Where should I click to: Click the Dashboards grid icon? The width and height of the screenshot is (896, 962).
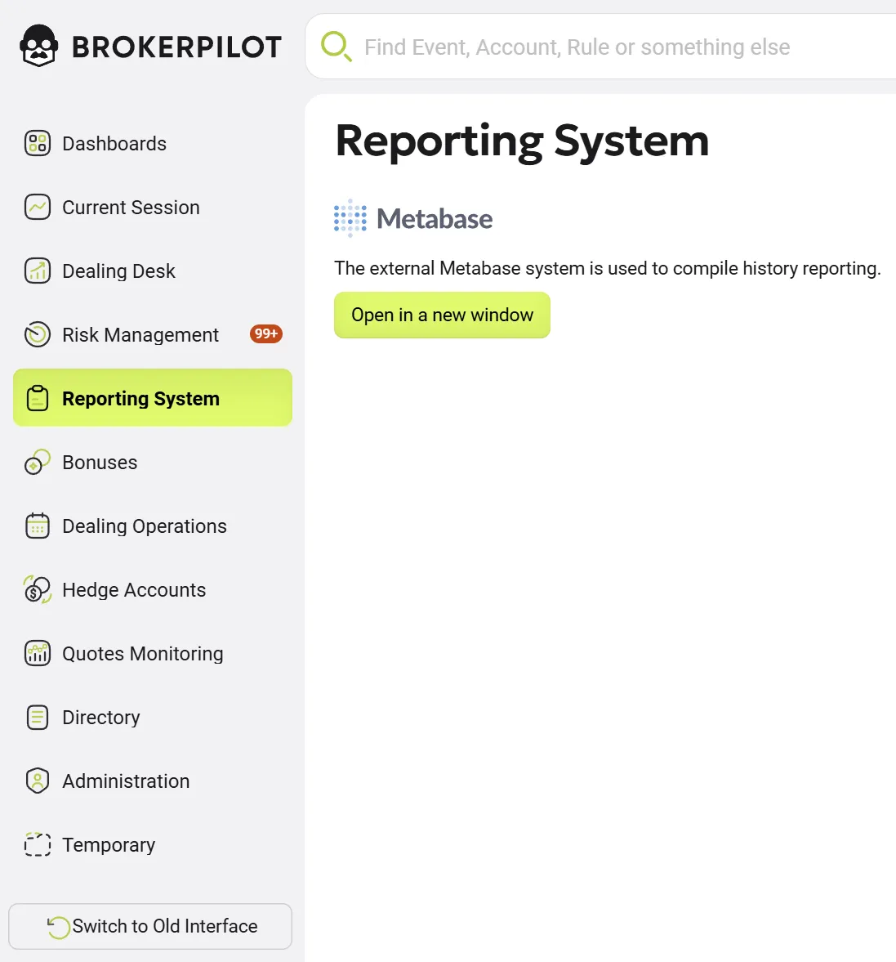[x=38, y=144]
